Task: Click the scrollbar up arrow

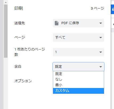Action: pyautogui.click(x=6, y=2)
